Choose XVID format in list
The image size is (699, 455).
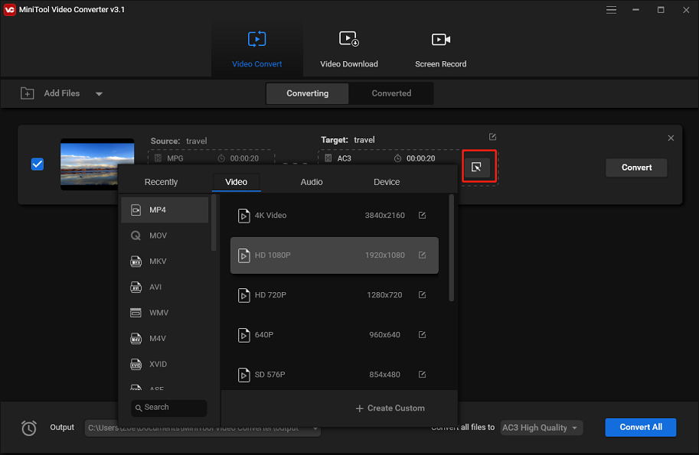(x=165, y=364)
